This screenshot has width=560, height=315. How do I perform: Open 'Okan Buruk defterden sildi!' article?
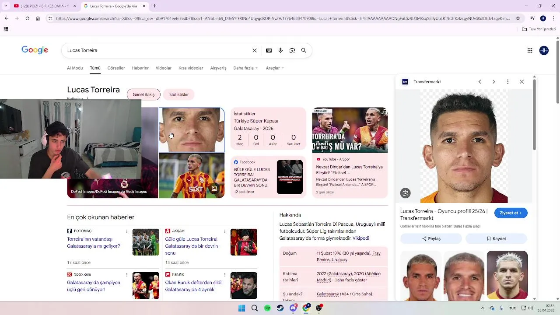(194, 286)
